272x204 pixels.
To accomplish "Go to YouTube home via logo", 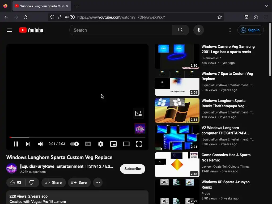I will [31, 30].
